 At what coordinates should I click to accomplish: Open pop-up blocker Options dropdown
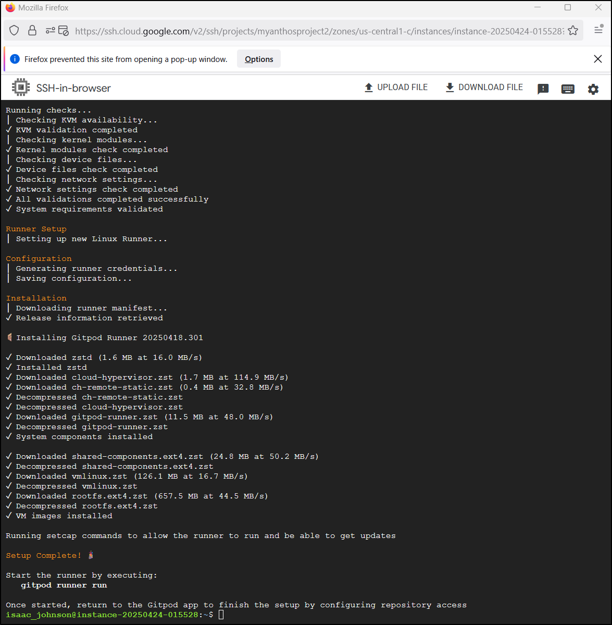coord(259,59)
